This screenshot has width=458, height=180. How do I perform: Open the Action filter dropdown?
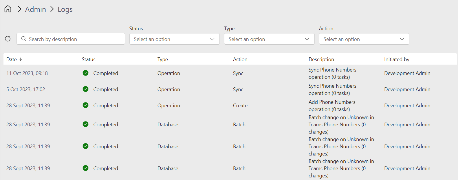tap(364, 39)
